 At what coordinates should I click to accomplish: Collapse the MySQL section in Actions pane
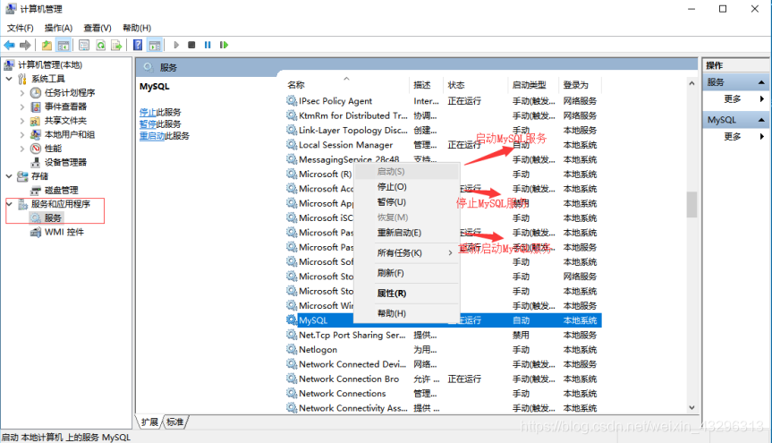click(x=761, y=120)
